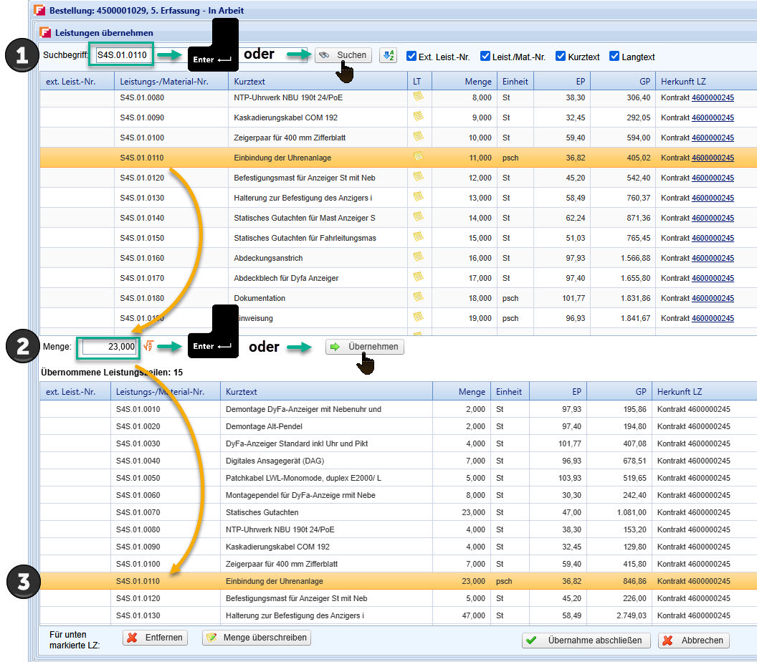The height and width of the screenshot is (662, 757).
Task: Disable the Langtext search checkbox
Action: click(614, 57)
